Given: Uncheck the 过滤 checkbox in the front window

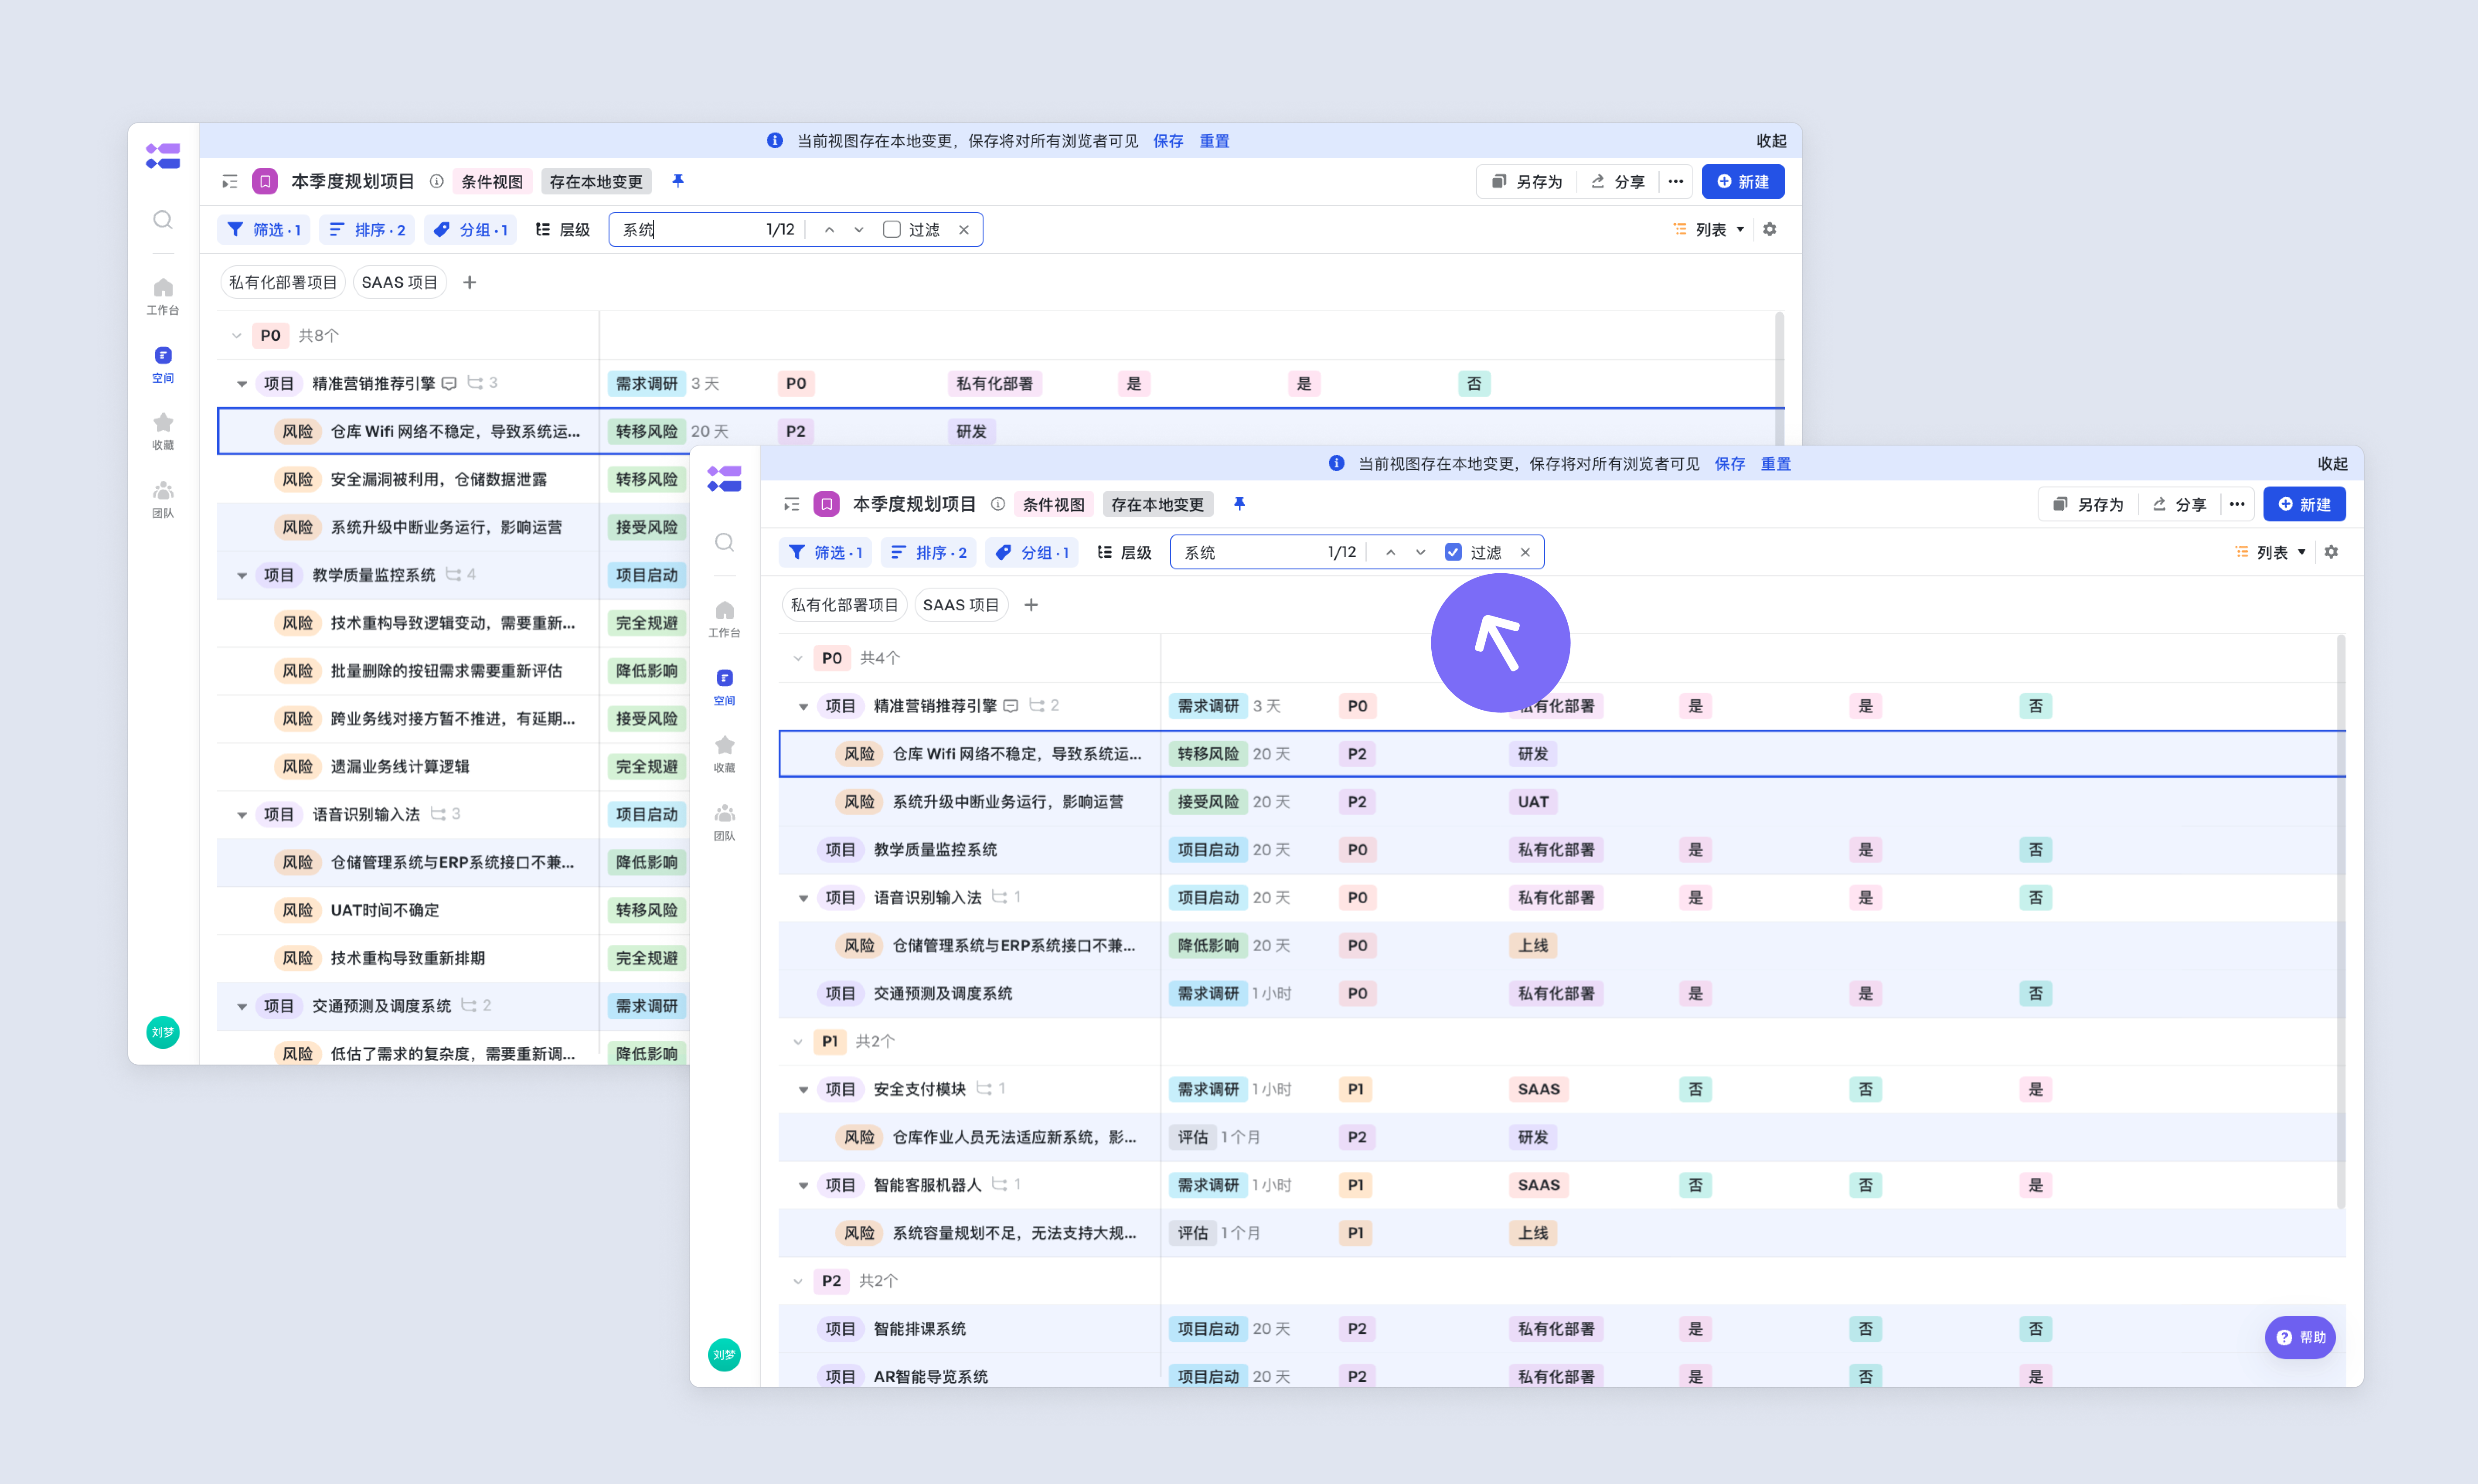Looking at the screenshot, I should click(1454, 553).
